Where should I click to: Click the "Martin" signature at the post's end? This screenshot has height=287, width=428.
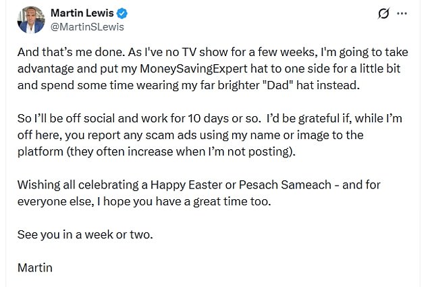point(35,266)
